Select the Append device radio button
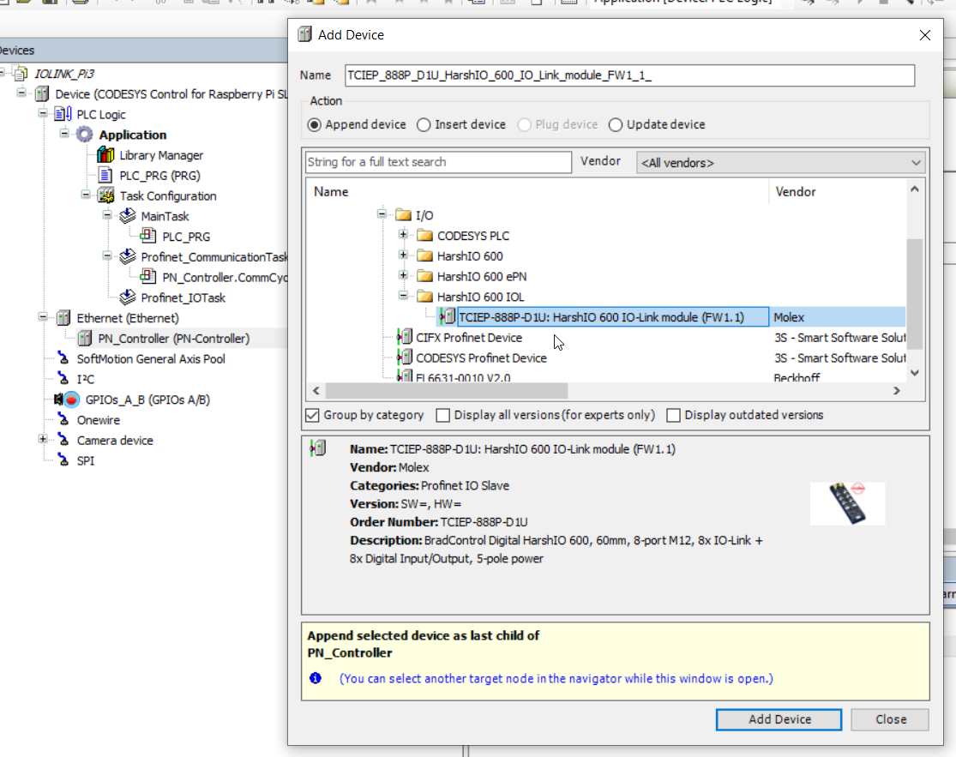The width and height of the screenshot is (956, 757). tap(314, 124)
